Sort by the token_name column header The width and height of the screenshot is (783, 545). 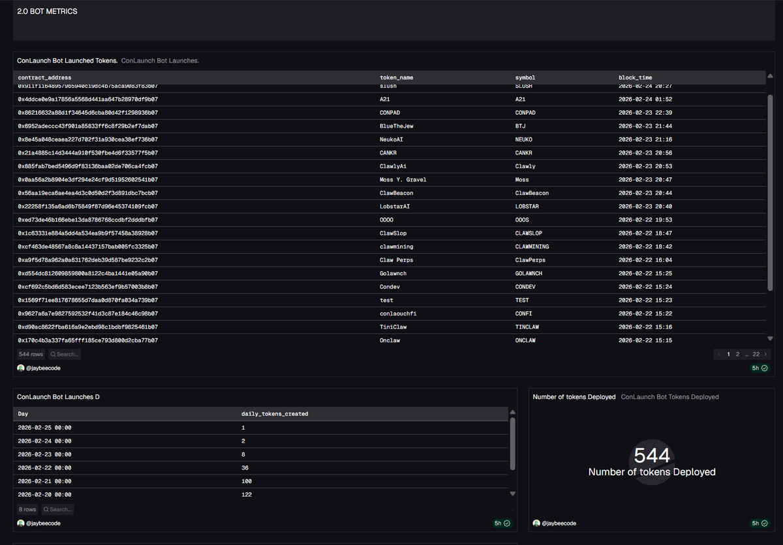click(x=396, y=78)
